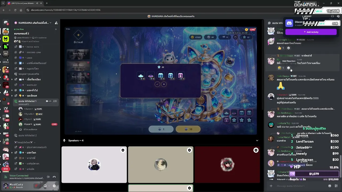The height and width of the screenshot is (192, 342).
Task: Cancel the dialog with the X button
Action: (164, 84)
